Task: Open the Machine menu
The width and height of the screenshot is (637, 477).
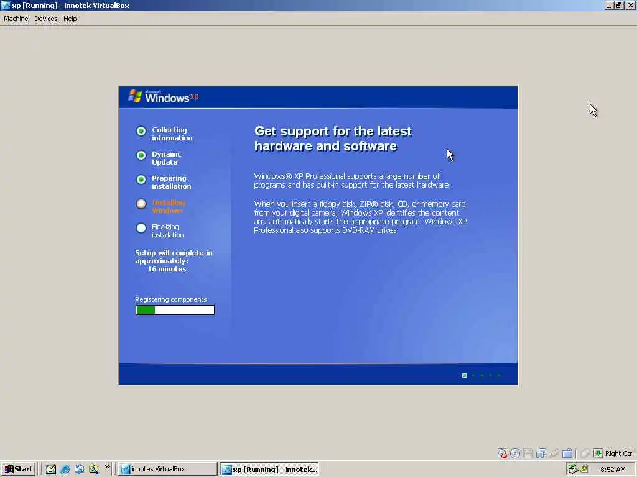Action: tap(16, 19)
